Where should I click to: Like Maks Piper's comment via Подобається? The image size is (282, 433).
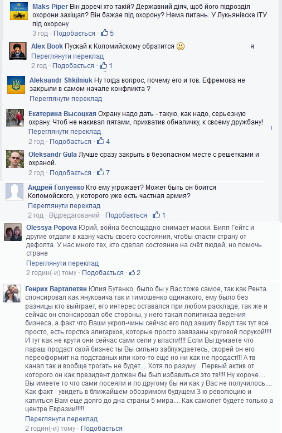(x=74, y=33)
